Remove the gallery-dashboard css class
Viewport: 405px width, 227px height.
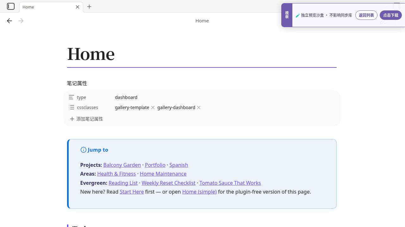pyautogui.click(x=199, y=108)
